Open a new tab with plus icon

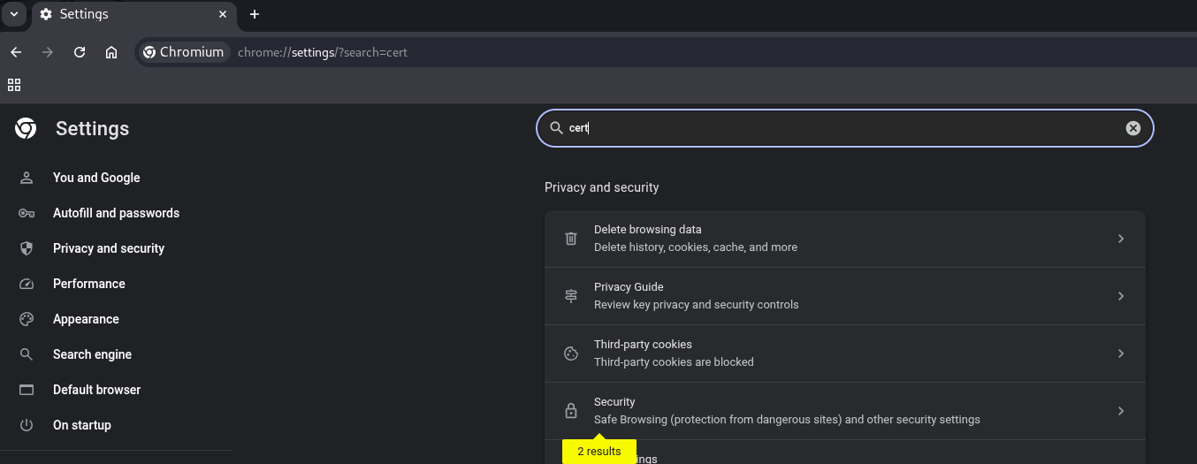point(255,14)
